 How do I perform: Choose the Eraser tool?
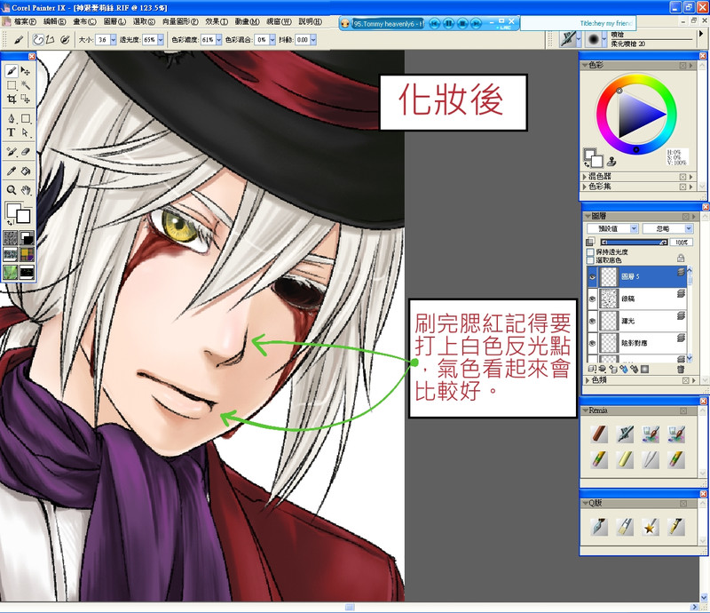(26, 152)
